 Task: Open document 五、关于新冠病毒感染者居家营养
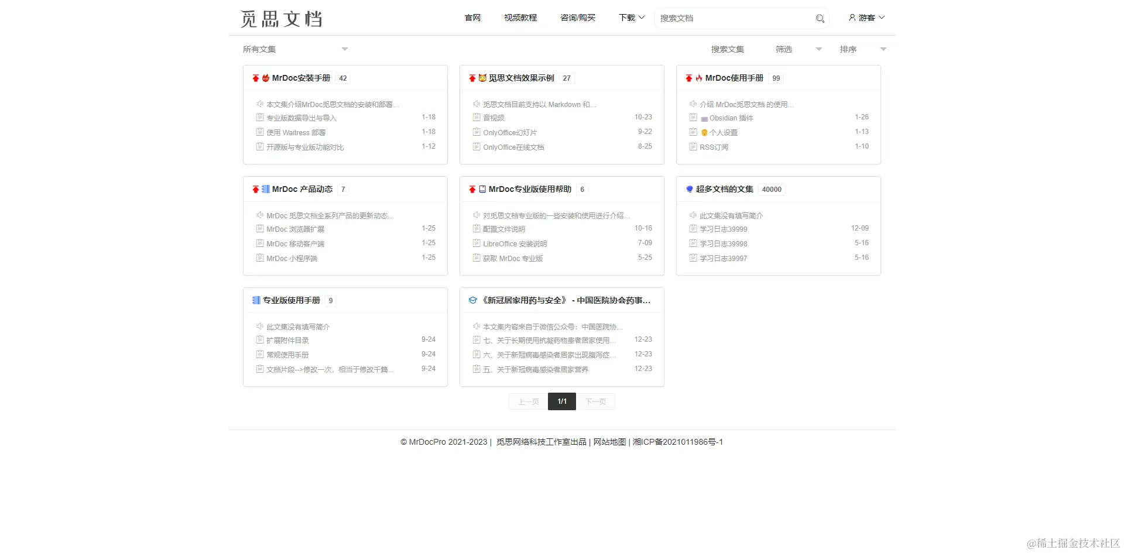(x=536, y=369)
